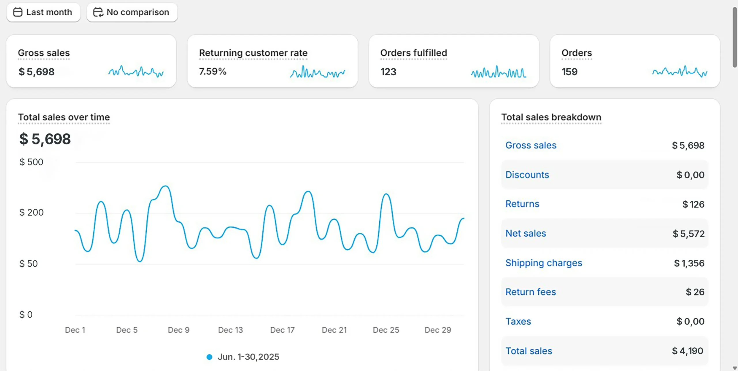Open the Return fees link
Screen dimensions: 738x371
point(530,292)
